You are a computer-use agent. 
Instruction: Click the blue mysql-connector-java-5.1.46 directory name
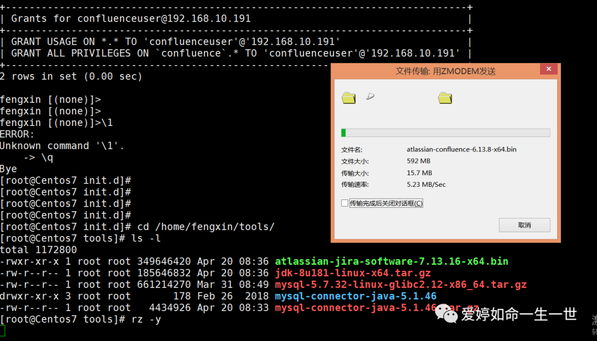355,296
